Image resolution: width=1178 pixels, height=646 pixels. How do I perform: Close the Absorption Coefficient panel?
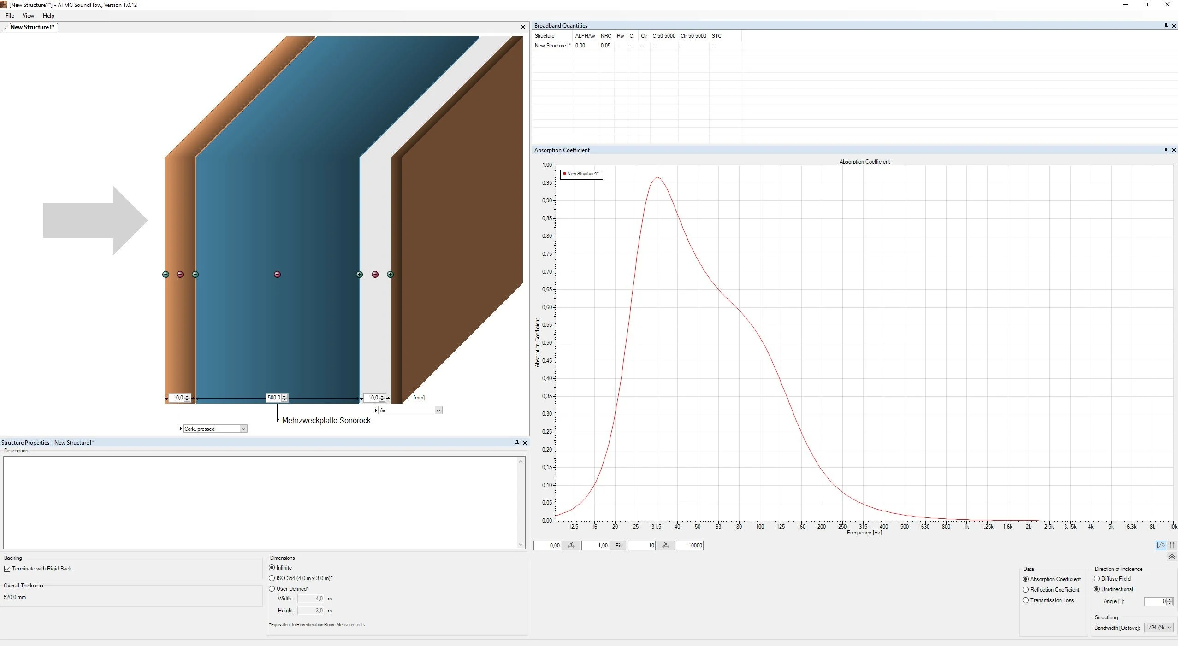pyautogui.click(x=1174, y=150)
